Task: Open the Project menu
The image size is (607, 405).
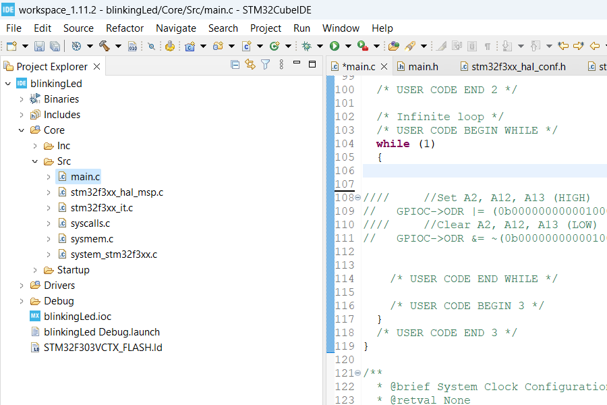Action: coord(265,28)
